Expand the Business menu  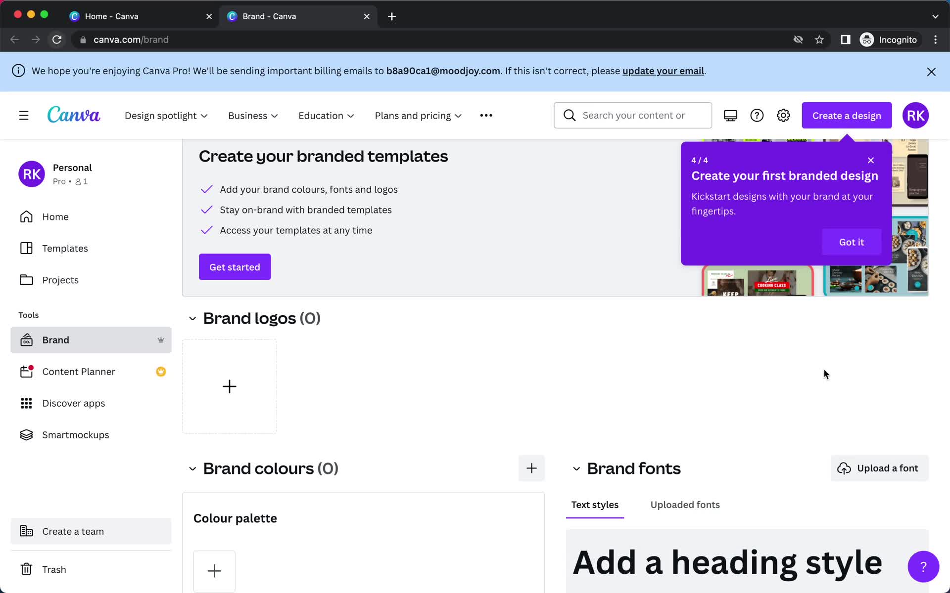coord(253,116)
